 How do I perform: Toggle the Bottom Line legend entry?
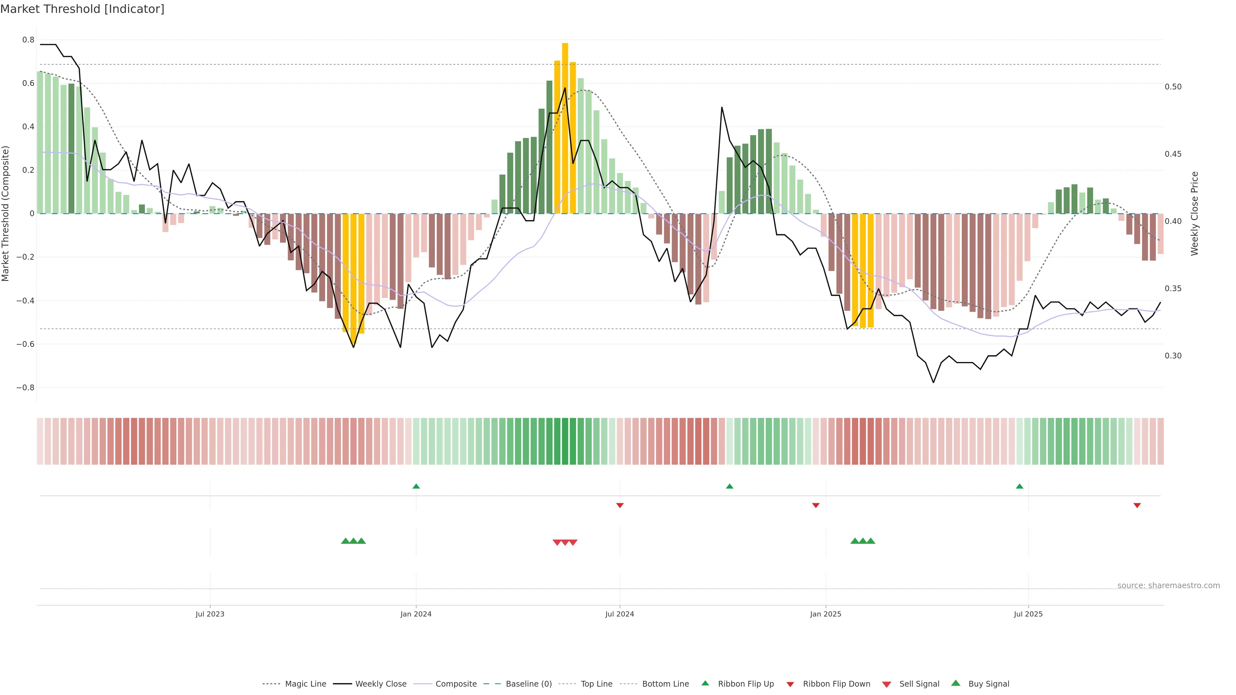pyautogui.click(x=665, y=684)
